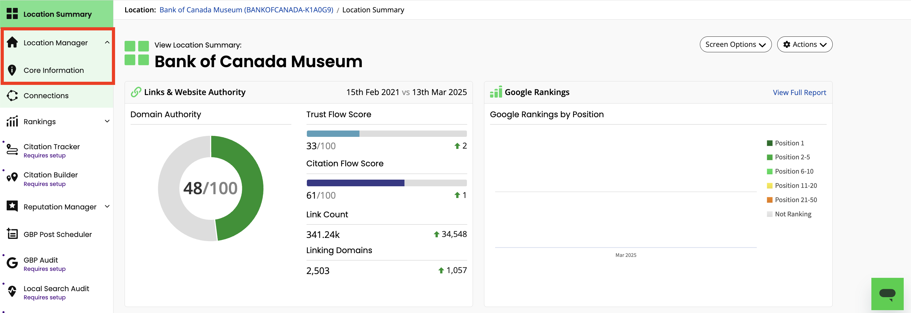Click the Reputation Manager star icon
Viewport: 911px width, 313px height.
[12, 206]
